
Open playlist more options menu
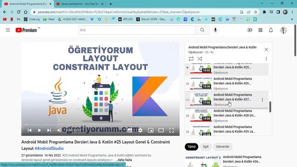click(266, 59)
